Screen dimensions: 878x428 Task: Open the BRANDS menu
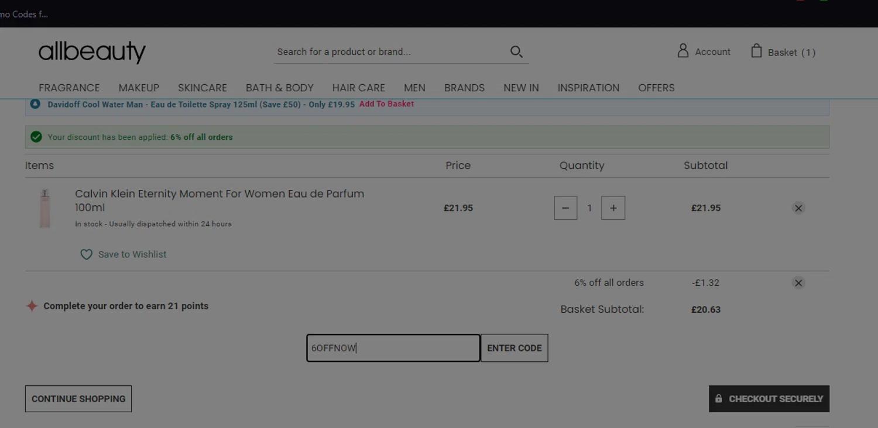464,88
